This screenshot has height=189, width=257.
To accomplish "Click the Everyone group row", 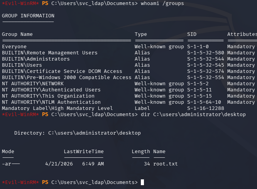I will pyautogui.click(x=14, y=47).
